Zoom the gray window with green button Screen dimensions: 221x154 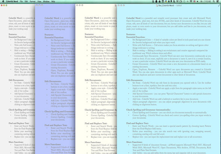[6, 5]
